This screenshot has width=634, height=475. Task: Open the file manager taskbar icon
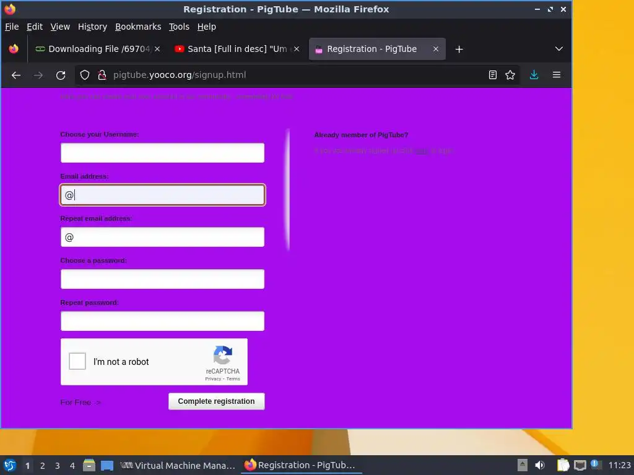89,465
